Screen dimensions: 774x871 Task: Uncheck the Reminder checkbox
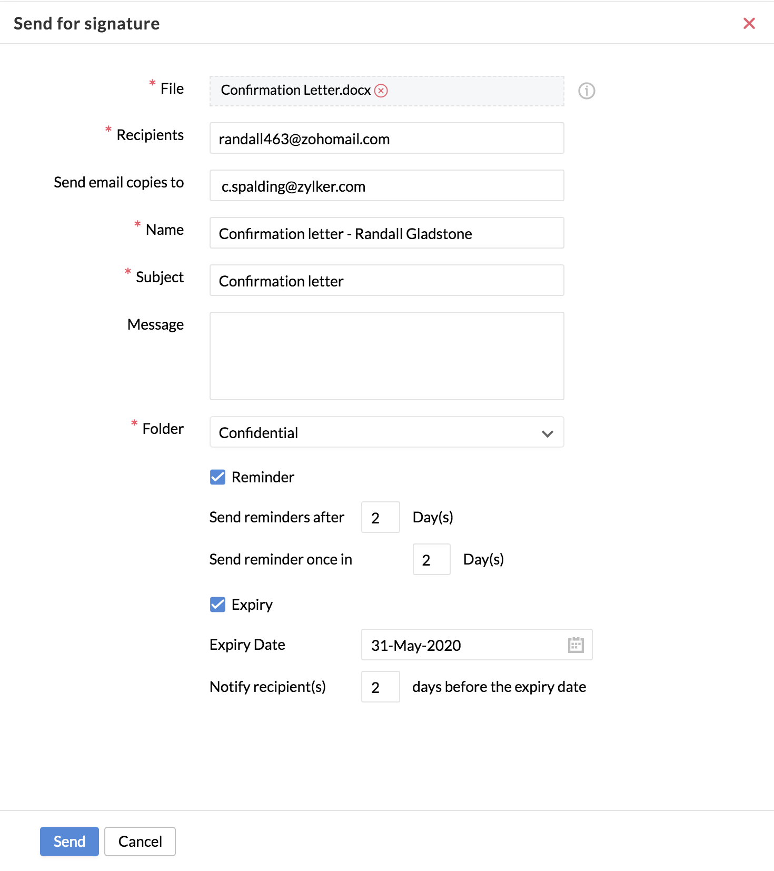tap(217, 477)
